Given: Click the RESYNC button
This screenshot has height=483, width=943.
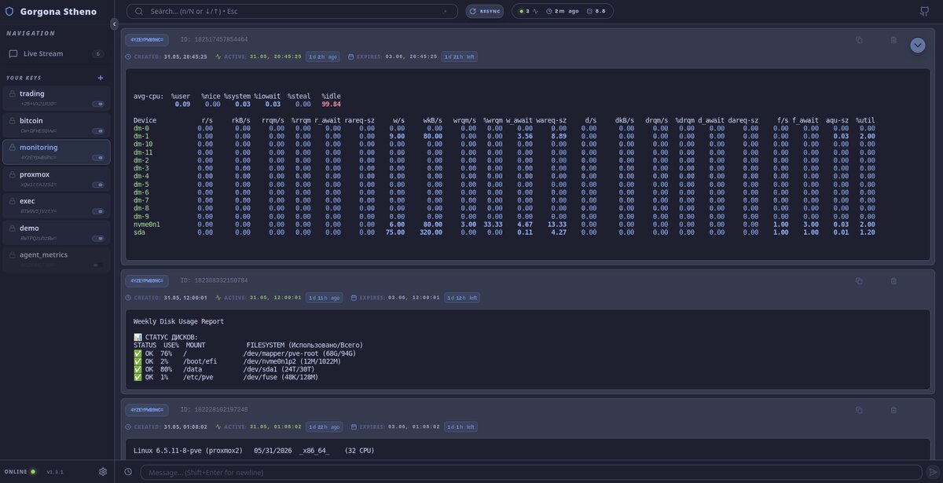Looking at the screenshot, I should click(485, 12).
